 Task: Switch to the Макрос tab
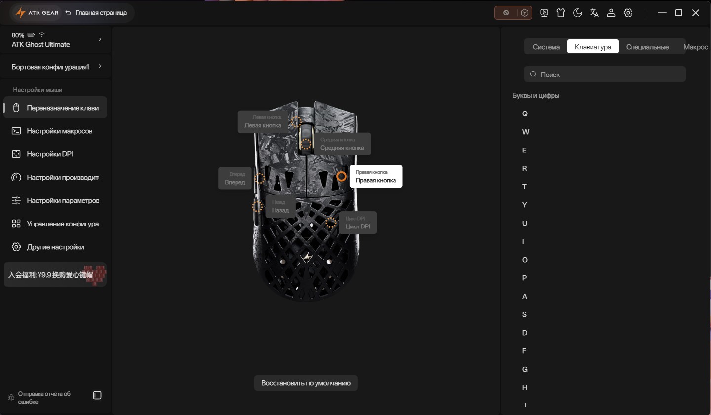coord(696,47)
